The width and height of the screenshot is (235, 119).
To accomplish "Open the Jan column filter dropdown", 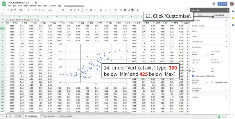I will tap(23, 23).
